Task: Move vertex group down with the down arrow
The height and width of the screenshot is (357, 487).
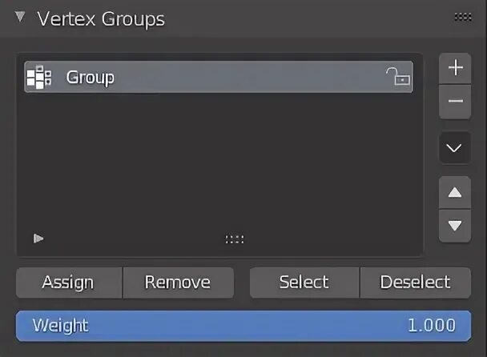Action: coord(455,226)
